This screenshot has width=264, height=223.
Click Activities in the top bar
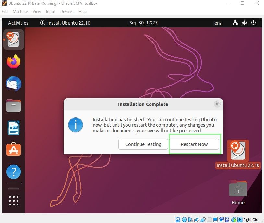[x=18, y=23]
